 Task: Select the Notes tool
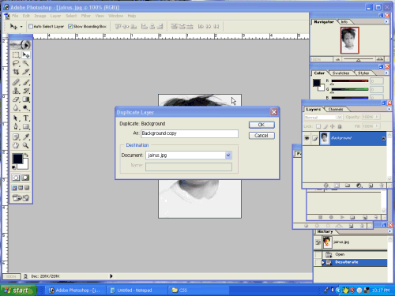pyautogui.click(x=16, y=137)
